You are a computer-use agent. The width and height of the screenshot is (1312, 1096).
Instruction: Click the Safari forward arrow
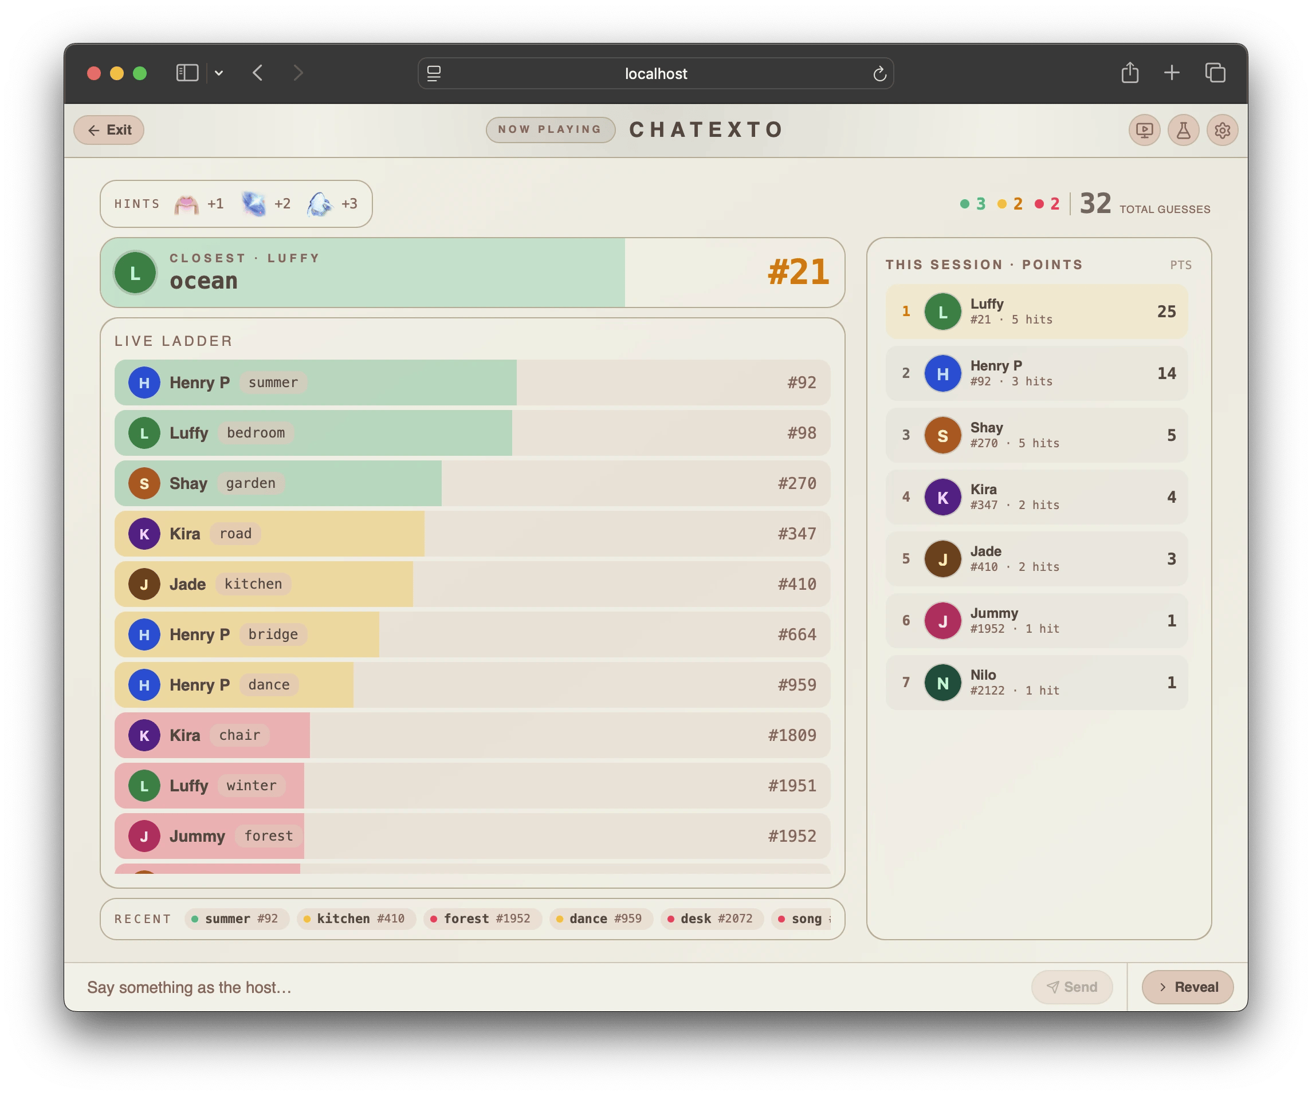coord(298,73)
